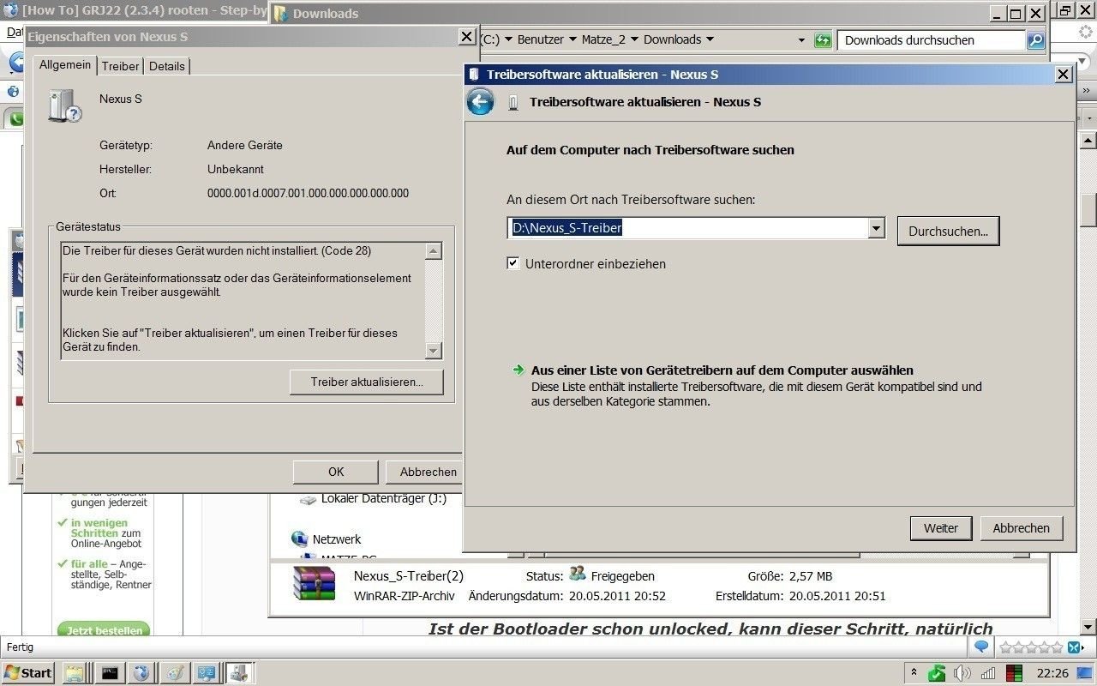This screenshot has width=1097, height=686.
Task: Click the Netzwerk icon in the Explorer tree
Action: pos(299,539)
